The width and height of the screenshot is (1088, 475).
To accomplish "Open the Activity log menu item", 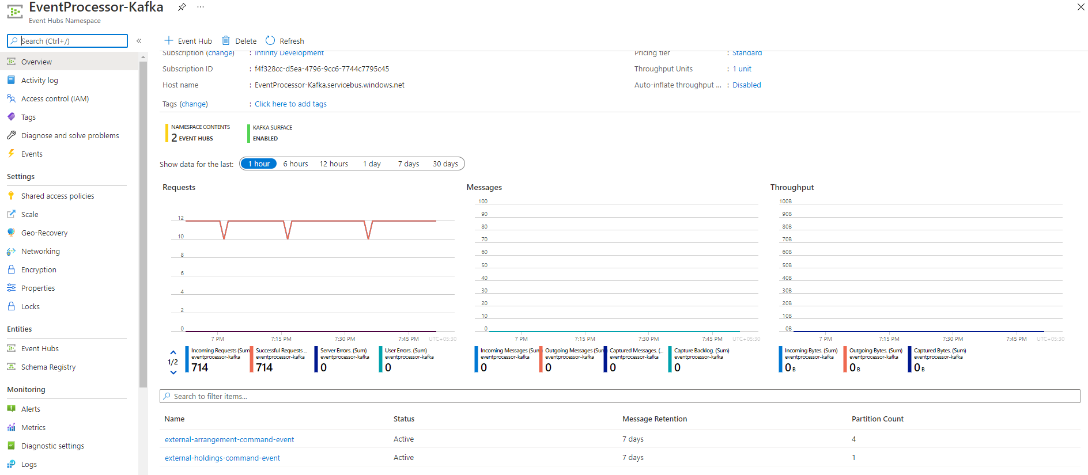I will point(40,81).
